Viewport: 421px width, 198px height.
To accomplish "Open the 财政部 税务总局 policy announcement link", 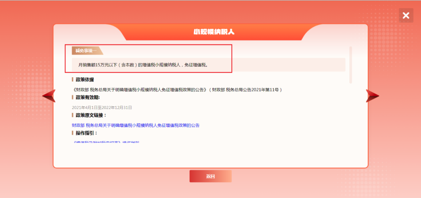I will tap(136, 125).
